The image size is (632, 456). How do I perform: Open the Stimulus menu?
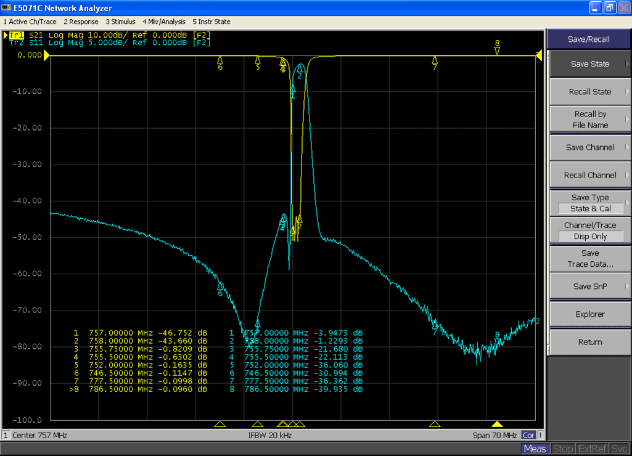(121, 22)
